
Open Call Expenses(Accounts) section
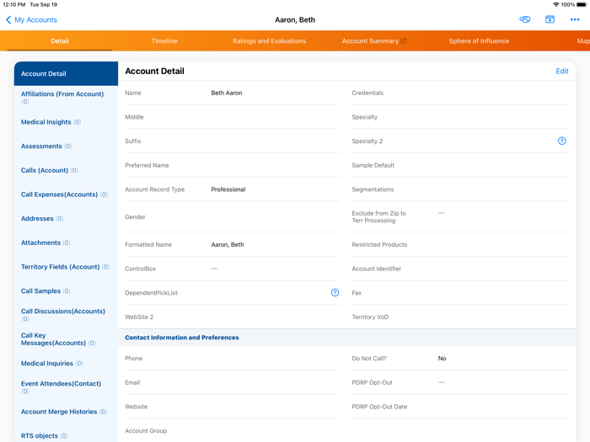click(x=66, y=194)
